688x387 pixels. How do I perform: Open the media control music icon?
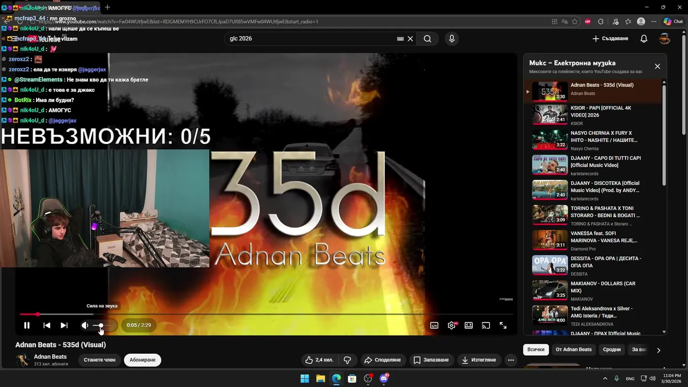(x=614, y=21)
